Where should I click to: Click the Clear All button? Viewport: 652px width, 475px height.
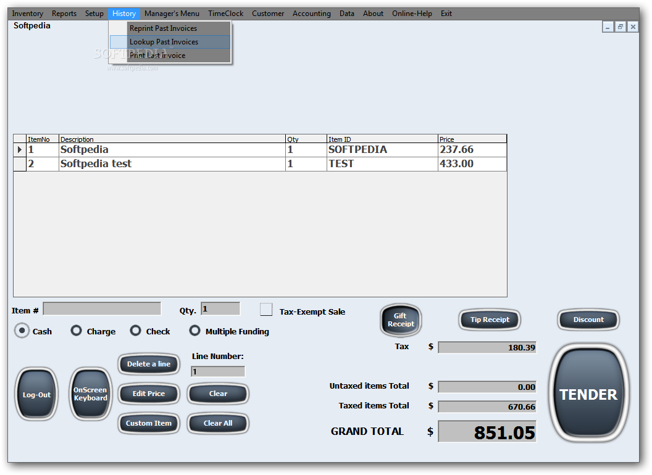(x=219, y=423)
